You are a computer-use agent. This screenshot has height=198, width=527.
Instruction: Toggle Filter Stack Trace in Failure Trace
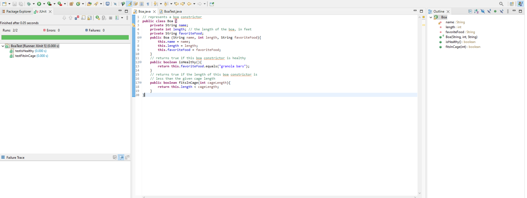(x=121, y=157)
